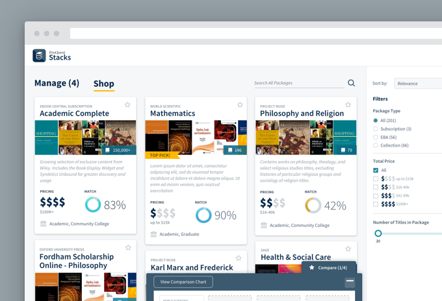The height and width of the screenshot is (301, 442).
Task: Select Subscription (3) package type
Action: point(376,129)
